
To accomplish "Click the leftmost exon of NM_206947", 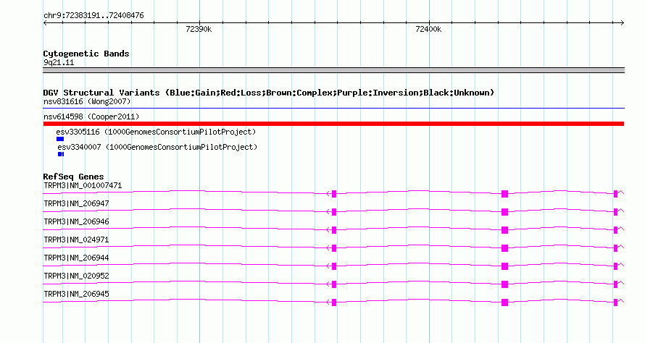I will tap(334, 212).
